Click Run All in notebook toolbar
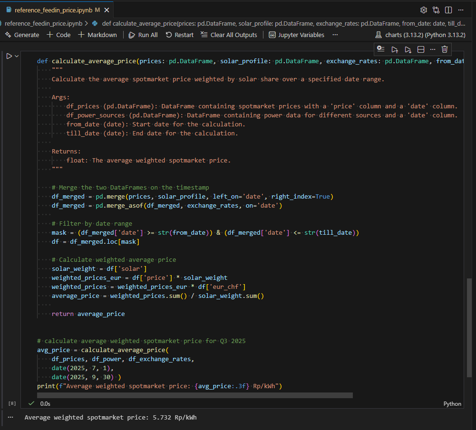This screenshot has height=430, width=476. (143, 35)
